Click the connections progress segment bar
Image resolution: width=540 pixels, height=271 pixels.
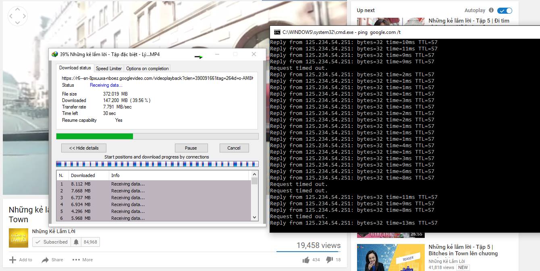[x=157, y=164]
